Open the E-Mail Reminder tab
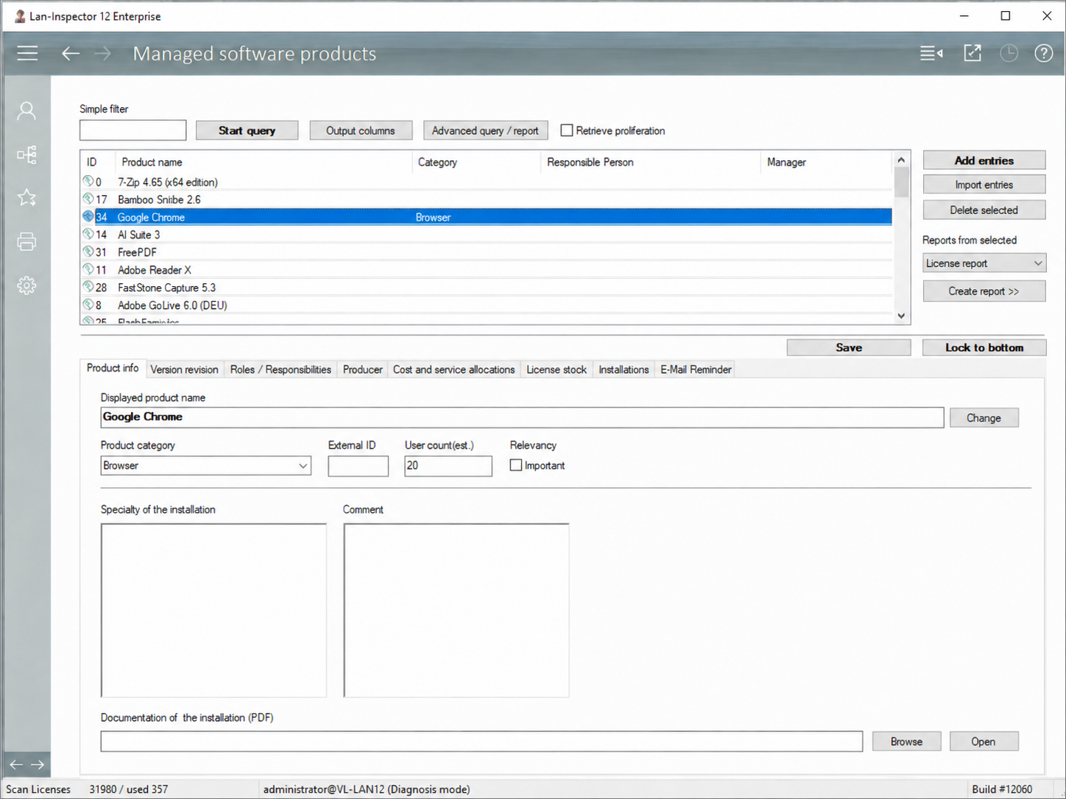 (696, 369)
